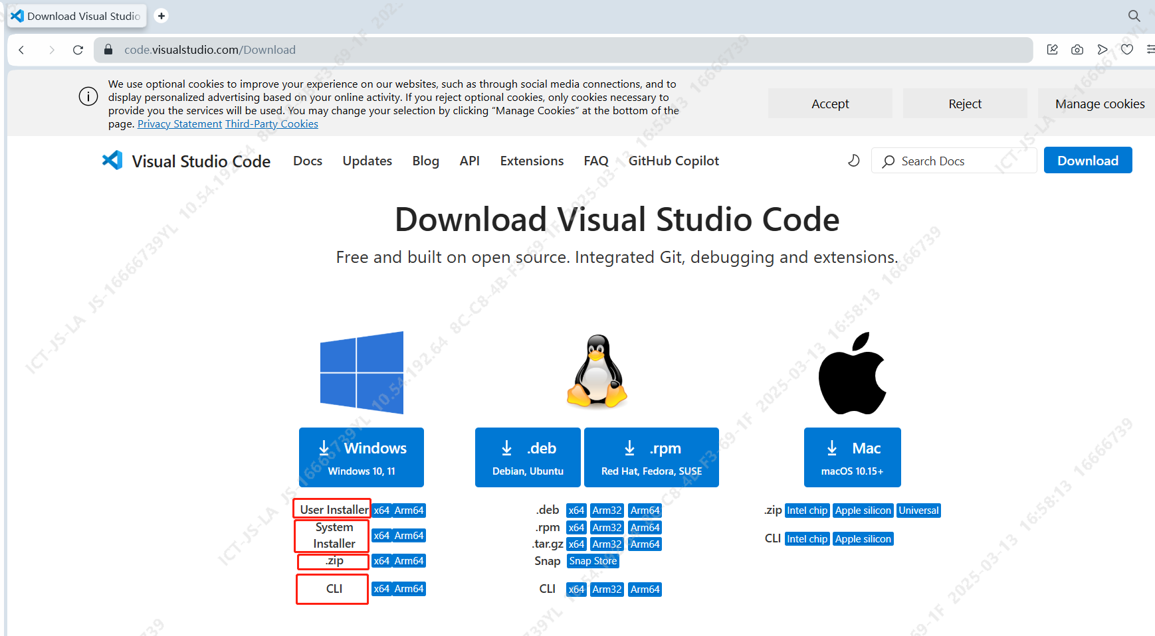The image size is (1155, 636).
Task: Download the .rpm Red Hat package
Action: [x=651, y=457]
